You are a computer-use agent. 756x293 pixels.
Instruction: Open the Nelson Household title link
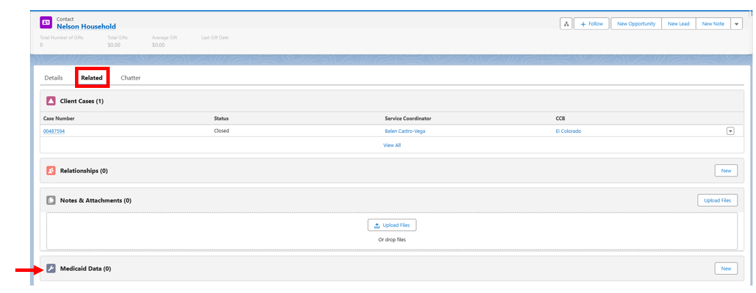[87, 27]
